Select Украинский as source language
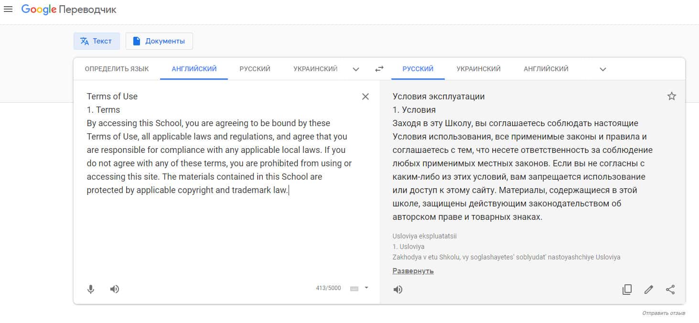 pyautogui.click(x=315, y=69)
